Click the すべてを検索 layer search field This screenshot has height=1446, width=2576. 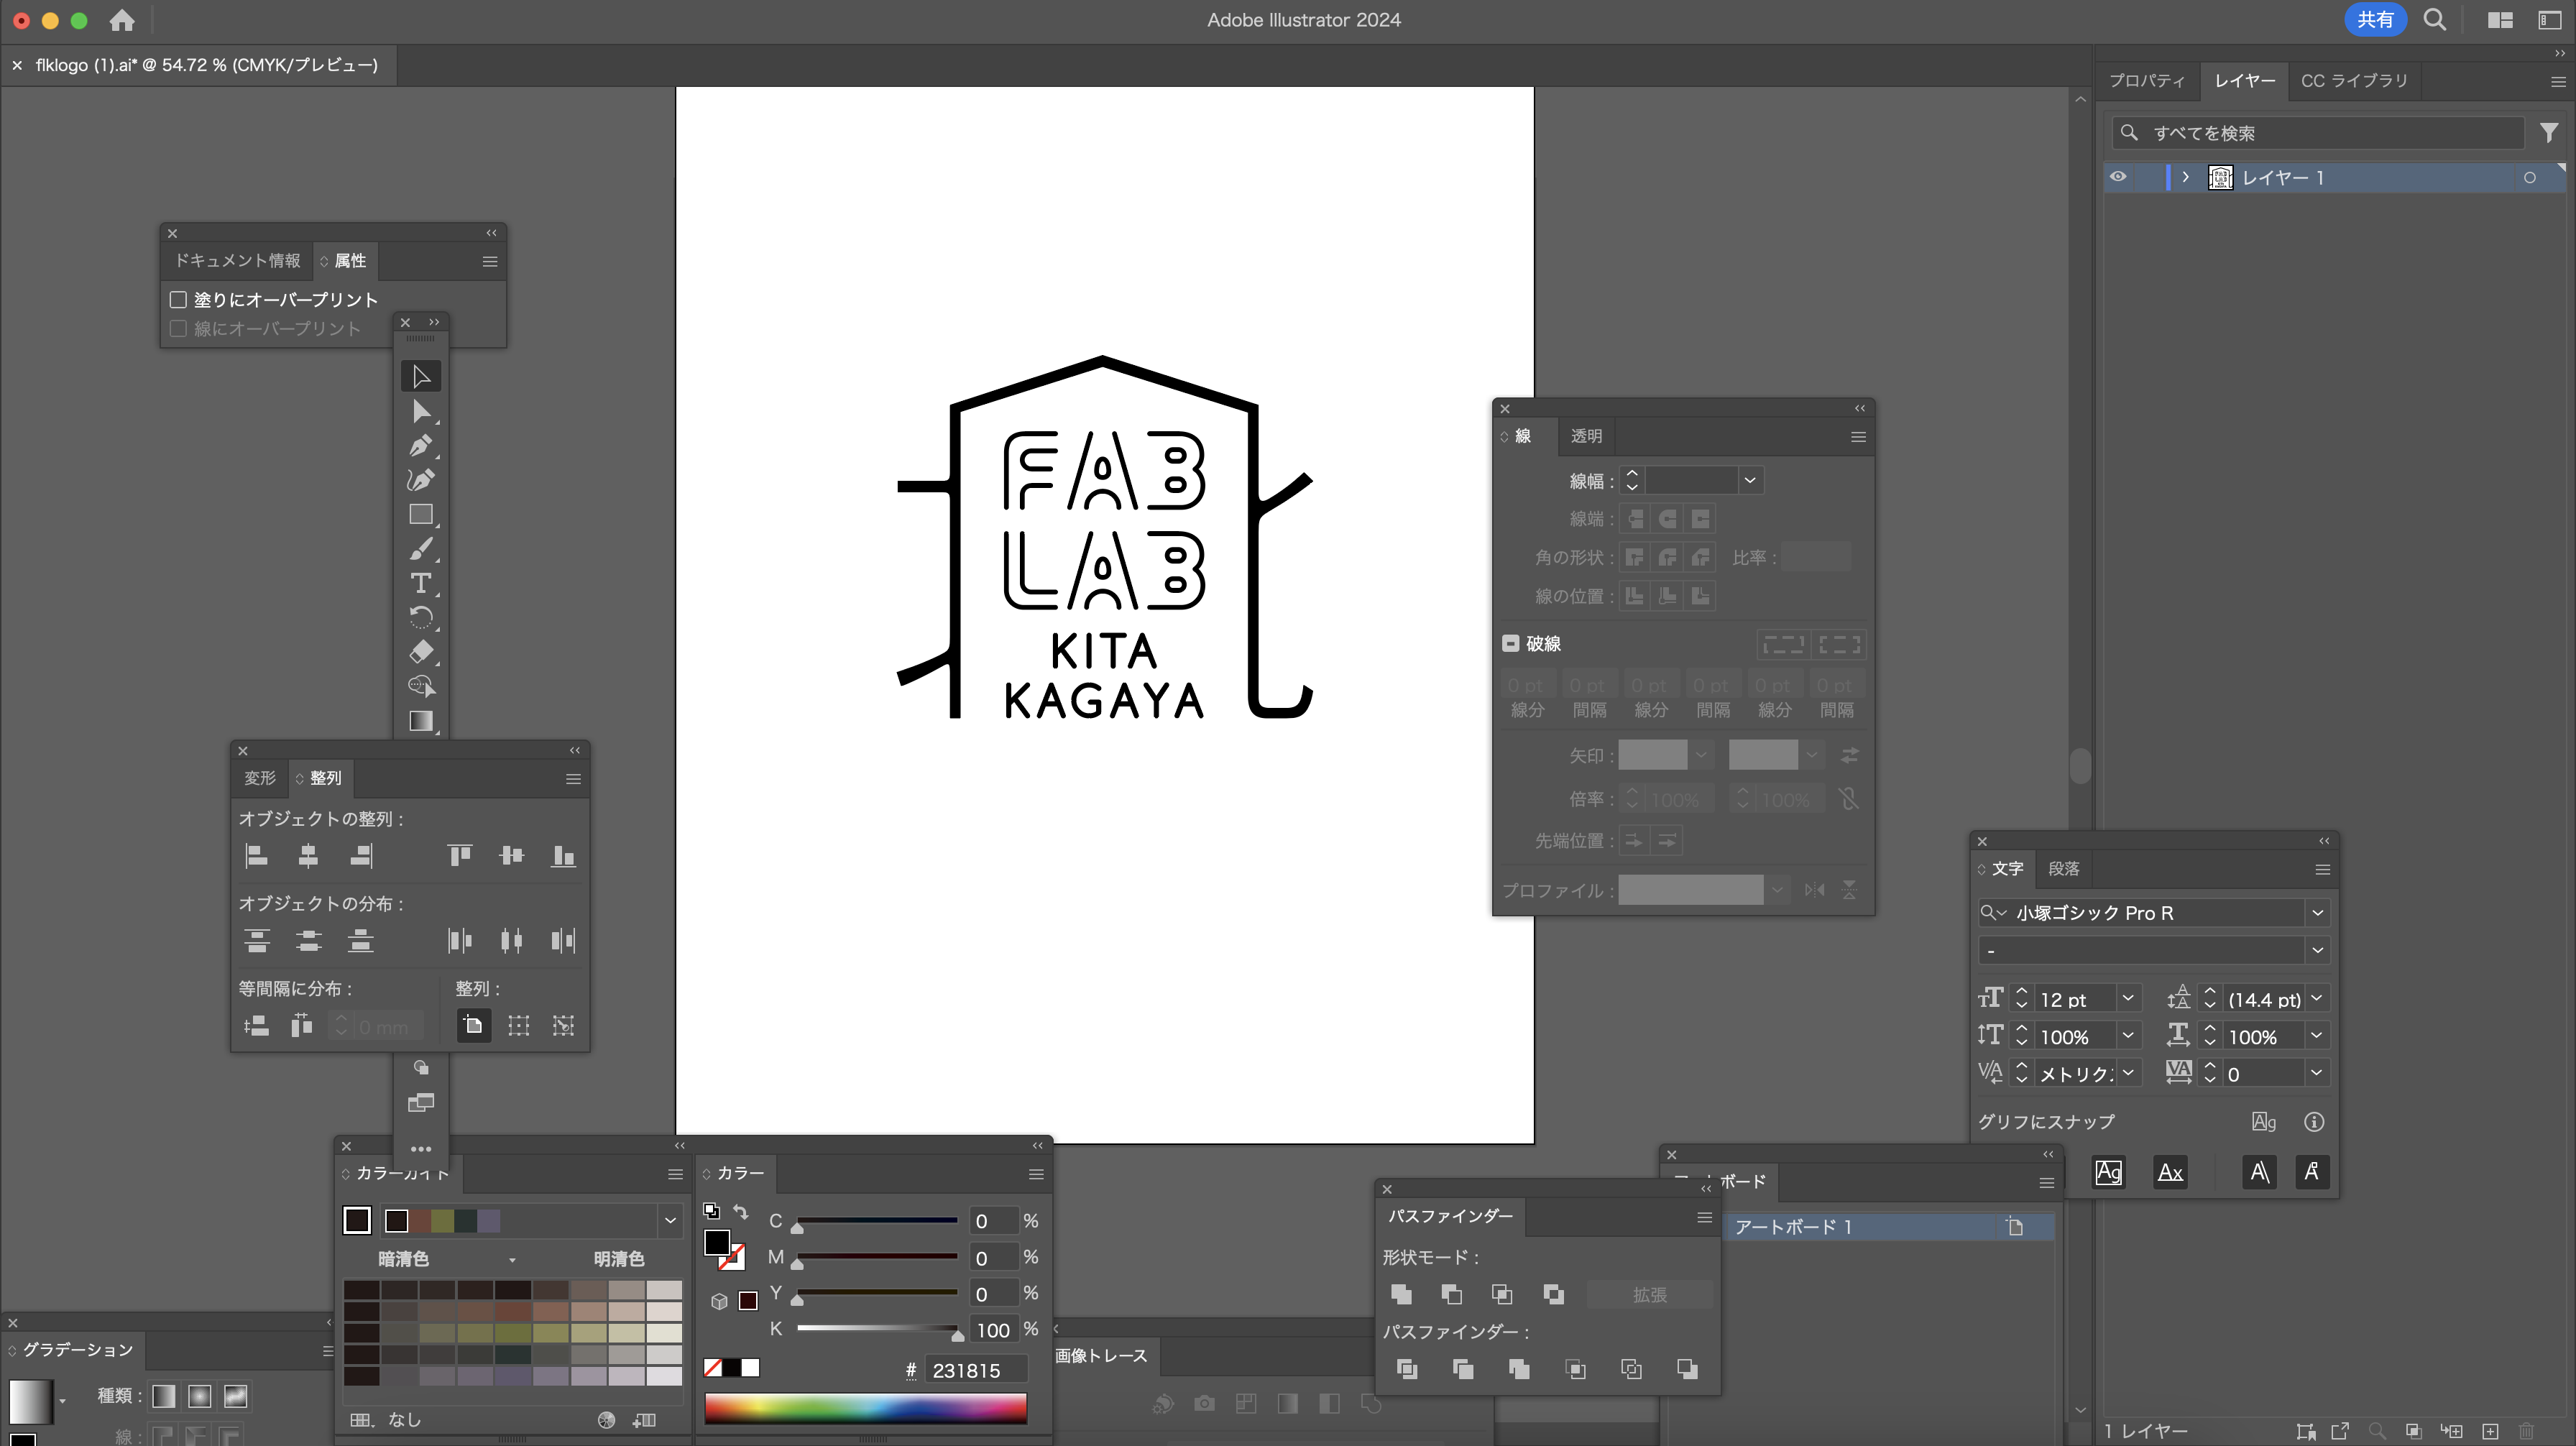[2317, 133]
